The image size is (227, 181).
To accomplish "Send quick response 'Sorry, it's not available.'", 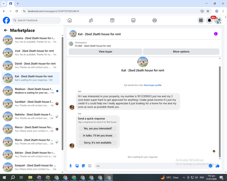I will [x=98, y=143].
